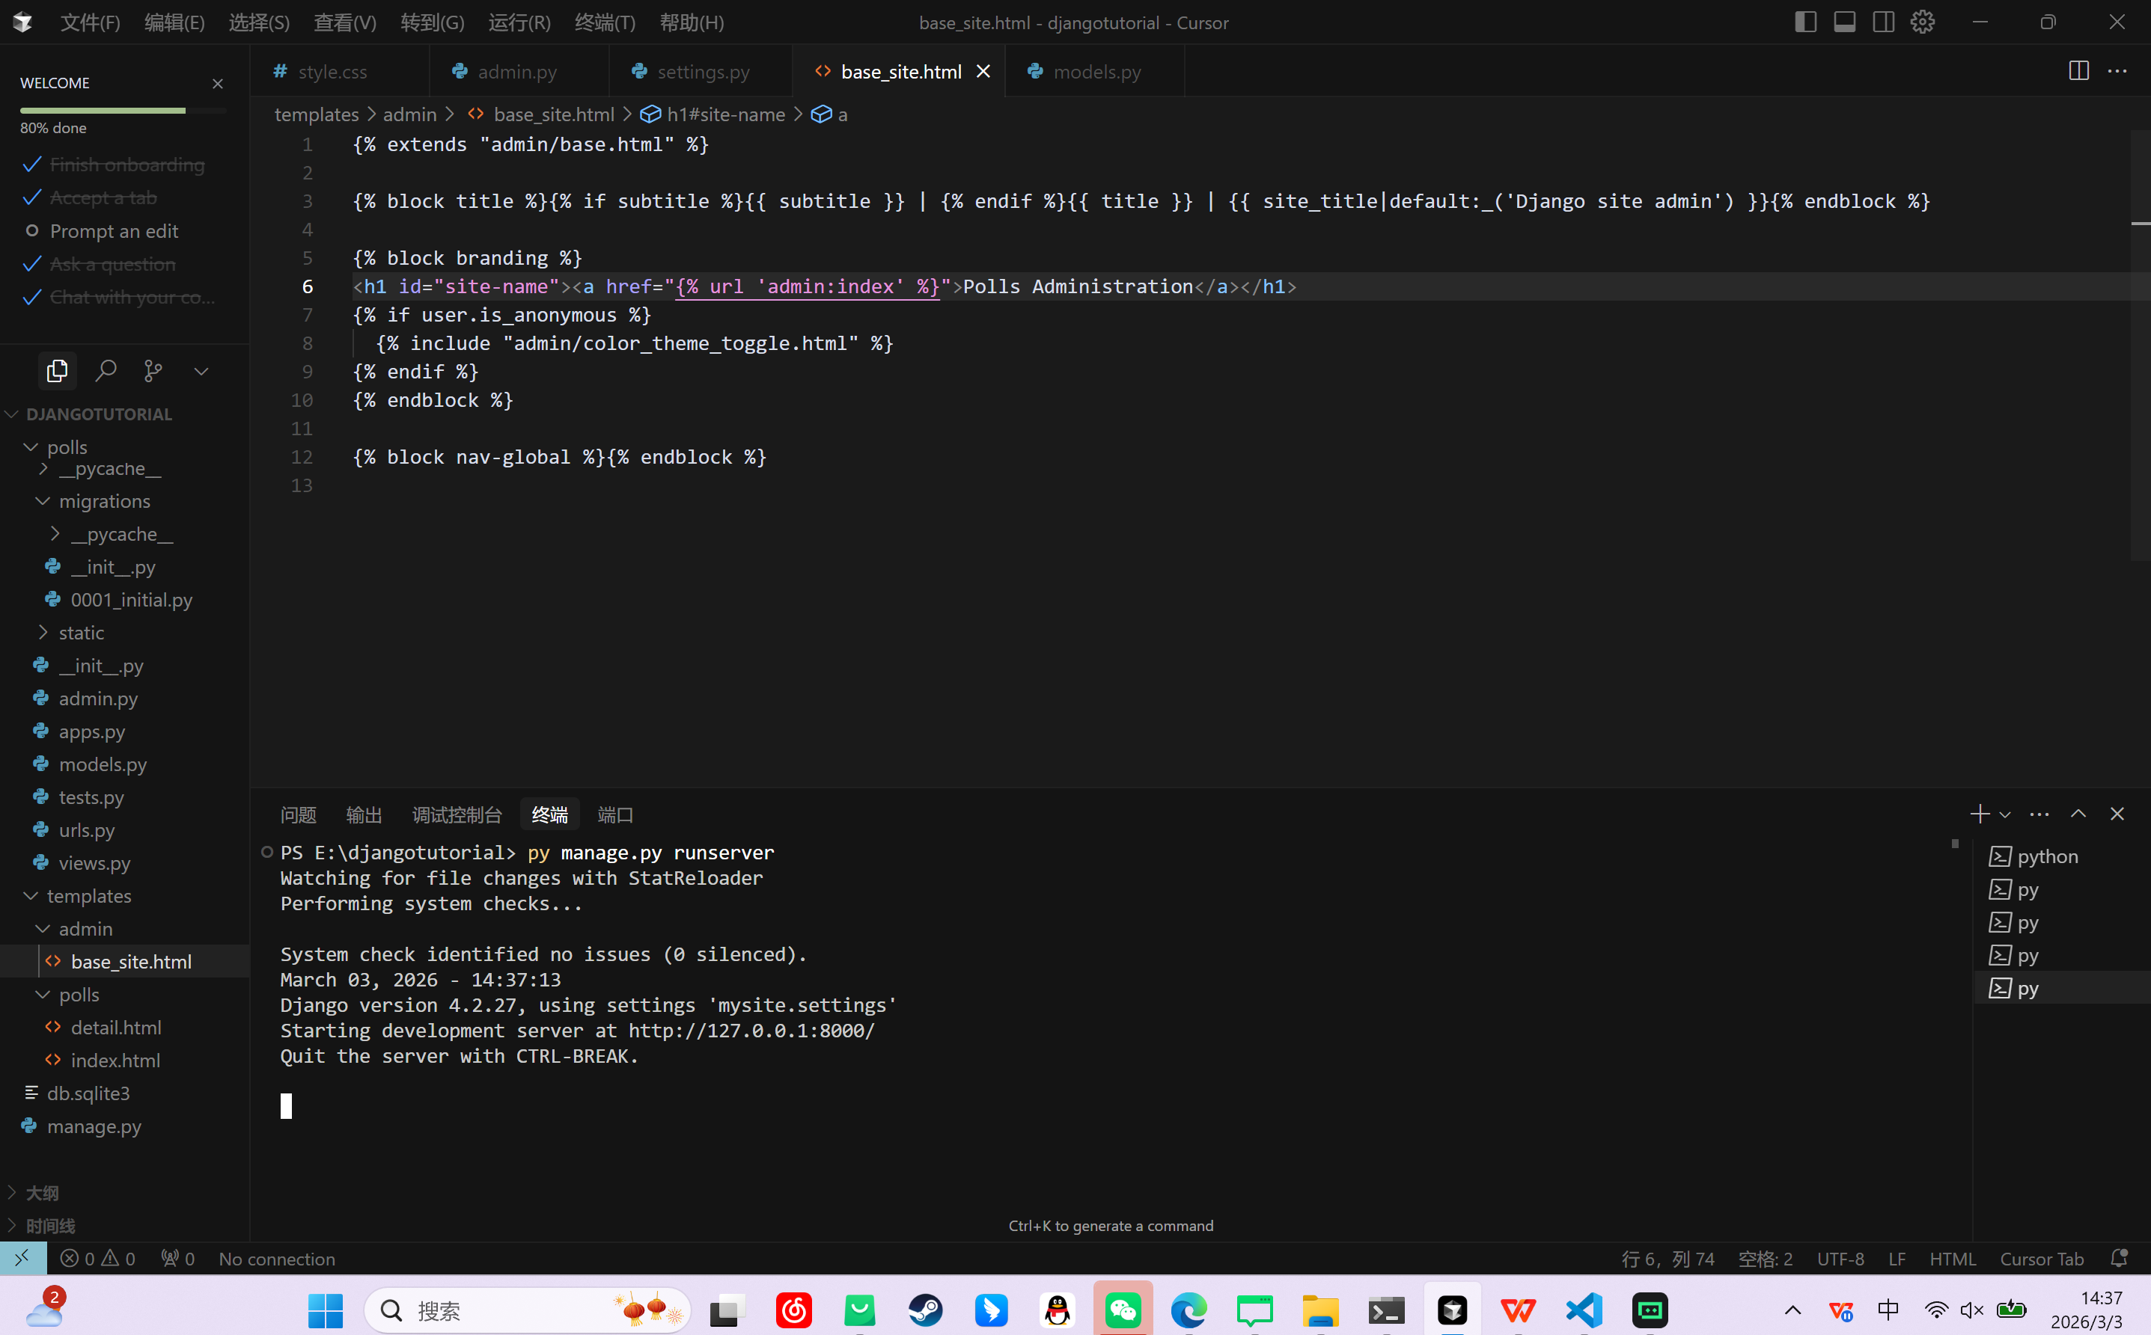The height and width of the screenshot is (1335, 2151).
Task: Open the Search icon in sidebar
Action: point(106,371)
